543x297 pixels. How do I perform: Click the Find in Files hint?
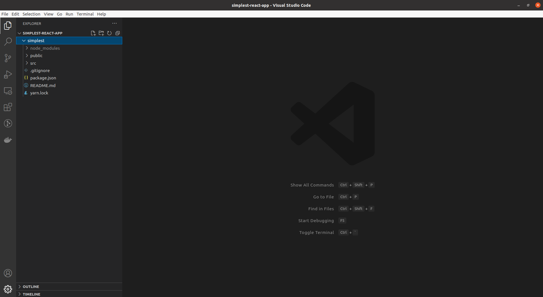(321, 209)
